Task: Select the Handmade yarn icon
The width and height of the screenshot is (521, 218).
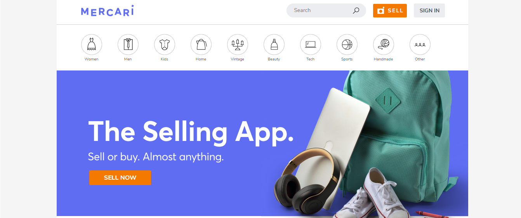Action: 384,45
